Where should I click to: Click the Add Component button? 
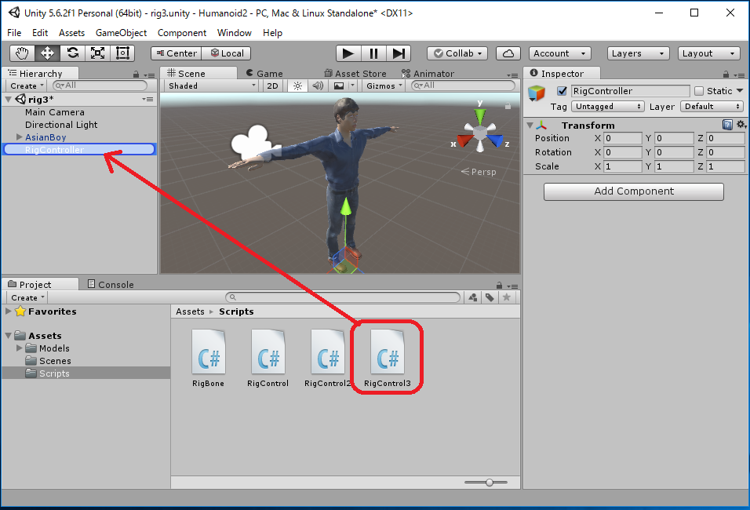point(633,191)
